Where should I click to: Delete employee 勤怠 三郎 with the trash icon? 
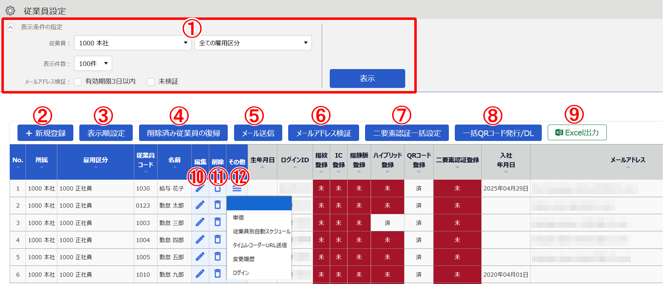[217, 222]
